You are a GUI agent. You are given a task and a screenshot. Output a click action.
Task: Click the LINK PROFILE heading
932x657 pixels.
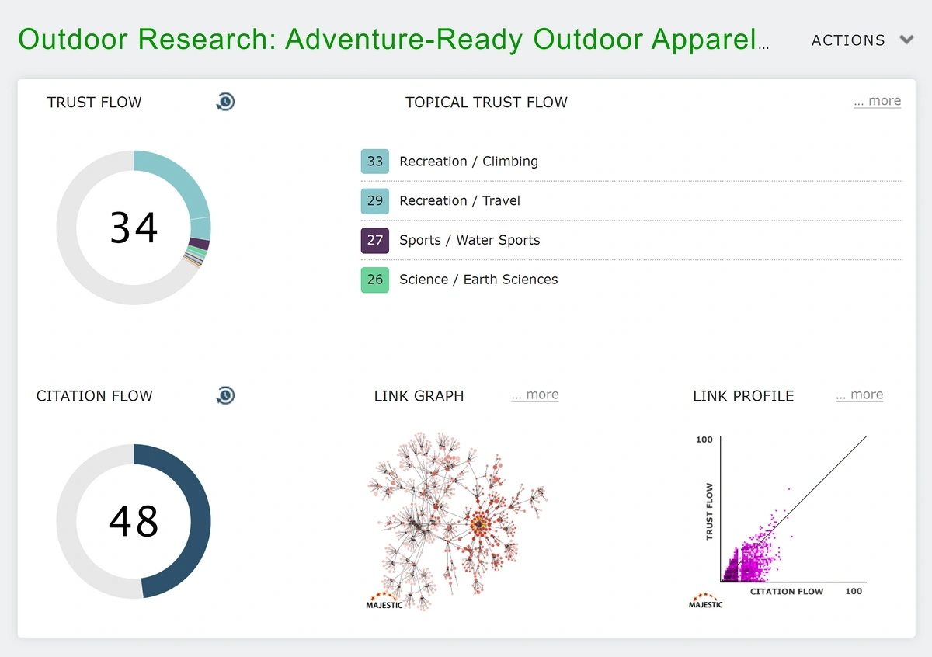pos(743,396)
